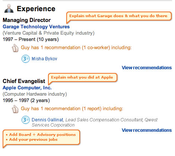Image resolution: width=175 pixels, height=156 pixels.
Task: Click 3rd-degree badge beside Misha Bykov
Action: coord(26,58)
